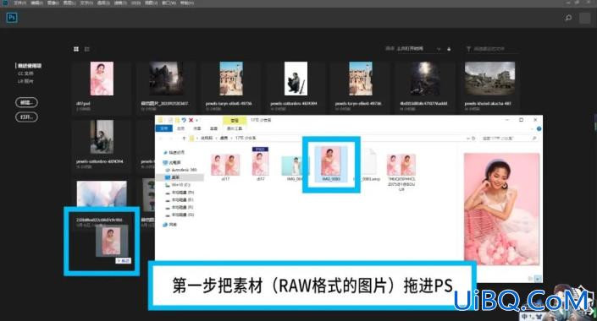Open the 主页 ribbon tab in Explorer
Screen dimensions: 597x321
181,128
